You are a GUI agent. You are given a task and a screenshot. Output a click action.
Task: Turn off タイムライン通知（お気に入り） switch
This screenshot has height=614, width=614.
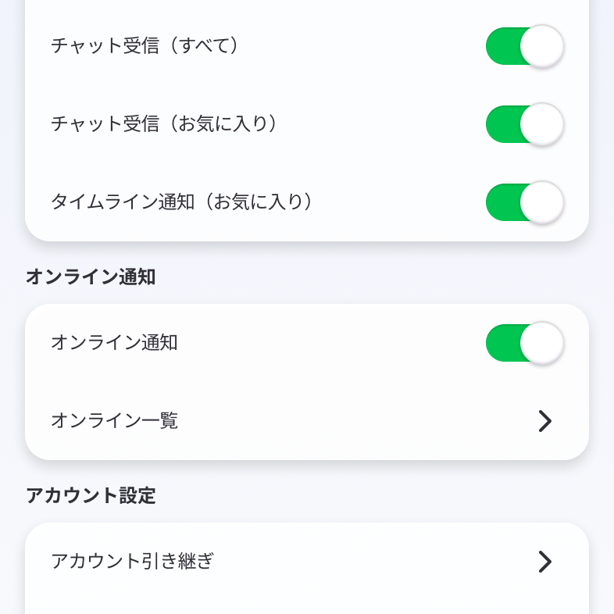tap(524, 202)
